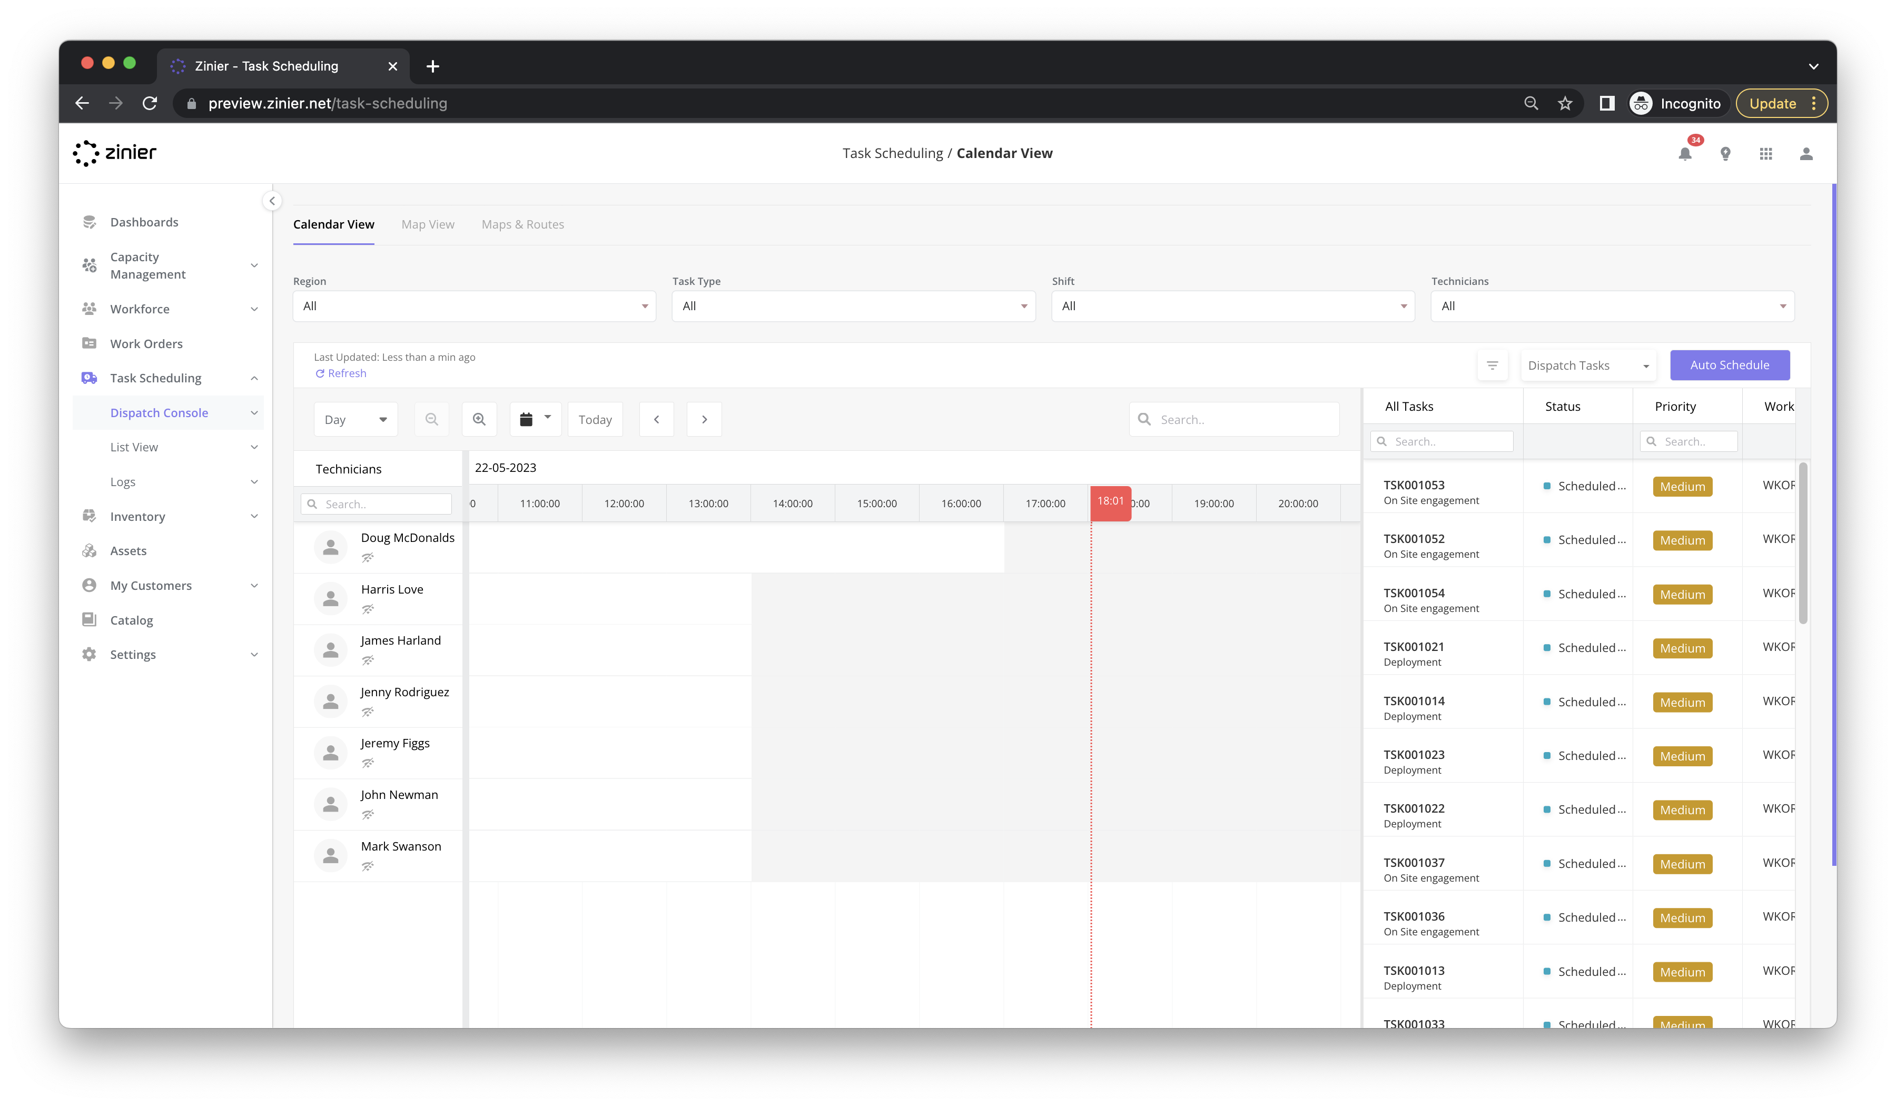1896x1106 pixels.
Task: Click the Catalog sidebar icon
Action: (x=90, y=620)
